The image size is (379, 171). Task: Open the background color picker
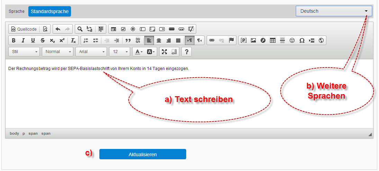tap(151, 51)
